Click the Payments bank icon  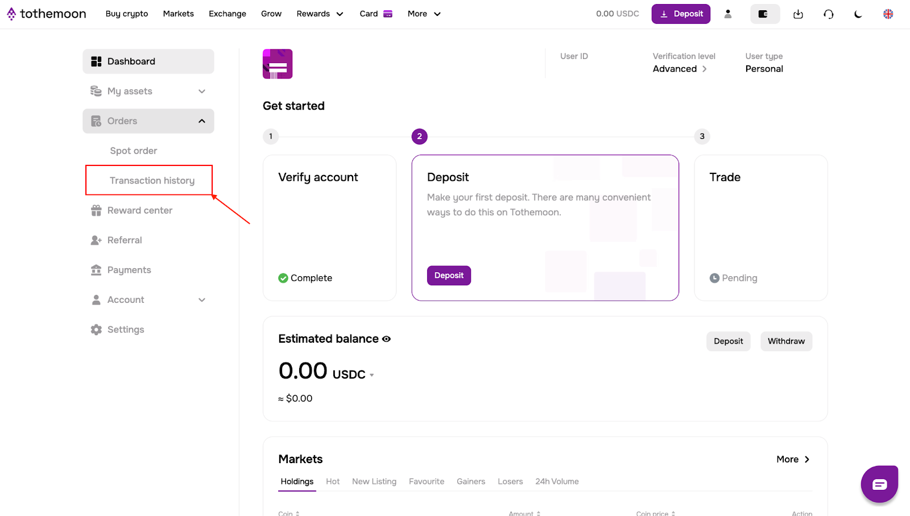pos(96,270)
